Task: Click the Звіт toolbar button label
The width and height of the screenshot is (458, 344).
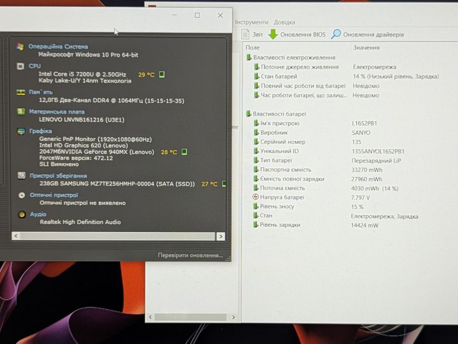Action: (x=257, y=35)
